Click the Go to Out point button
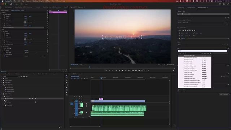 (129, 71)
